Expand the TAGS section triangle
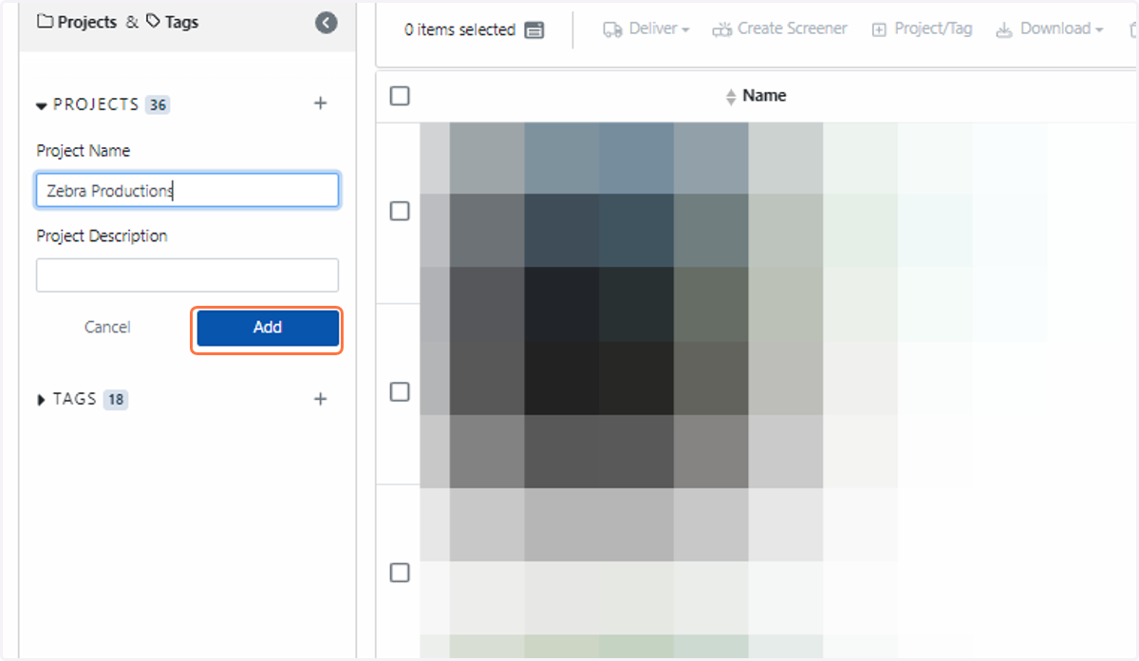 click(x=42, y=400)
